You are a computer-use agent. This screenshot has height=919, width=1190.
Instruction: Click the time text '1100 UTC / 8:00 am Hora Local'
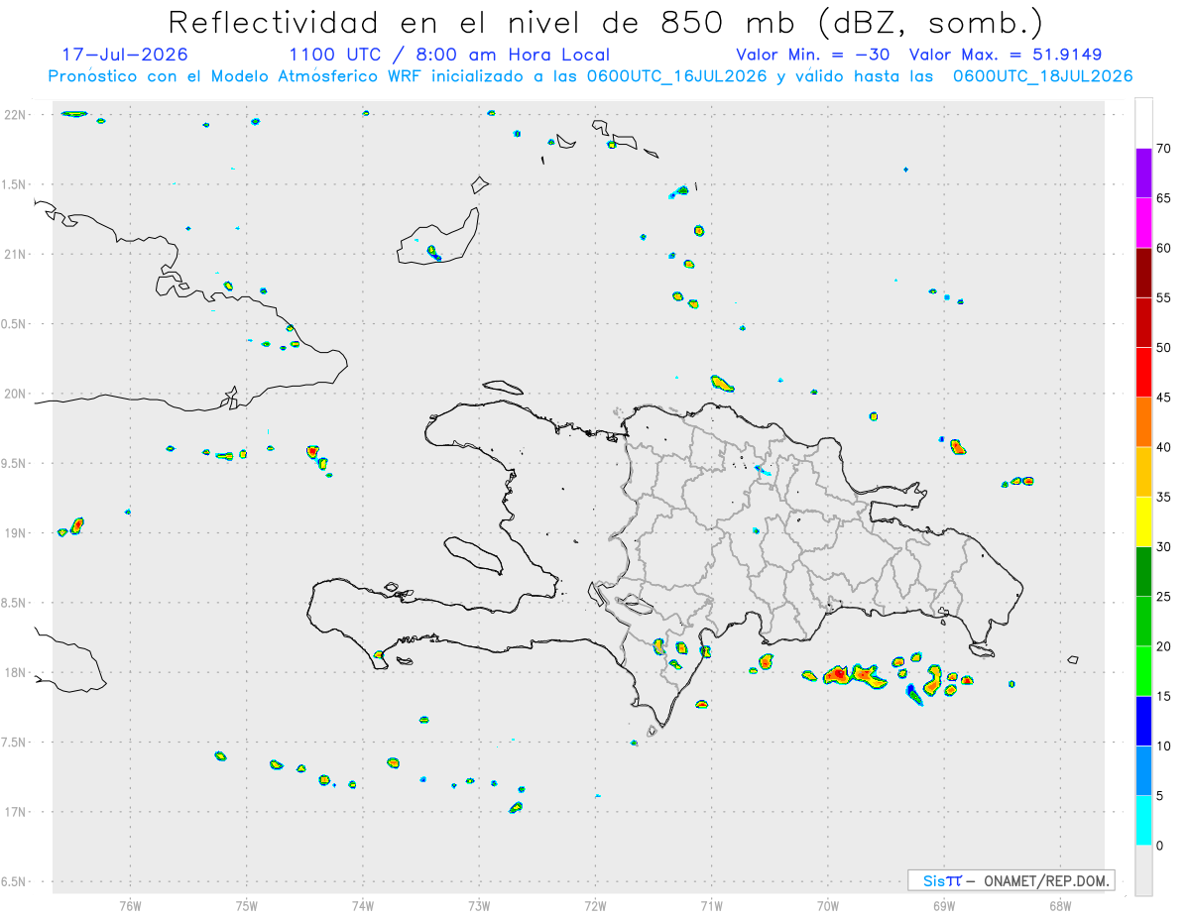click(449, 55)
